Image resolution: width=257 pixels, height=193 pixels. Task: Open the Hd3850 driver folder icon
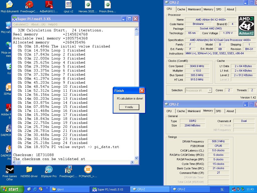click(29, 169)
